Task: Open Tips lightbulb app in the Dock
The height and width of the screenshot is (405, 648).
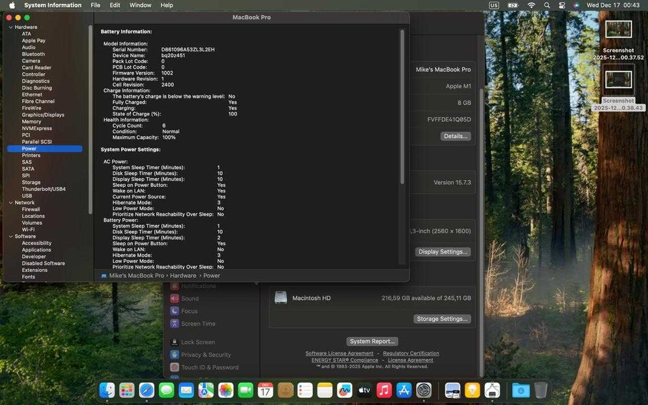Action: 472,390
